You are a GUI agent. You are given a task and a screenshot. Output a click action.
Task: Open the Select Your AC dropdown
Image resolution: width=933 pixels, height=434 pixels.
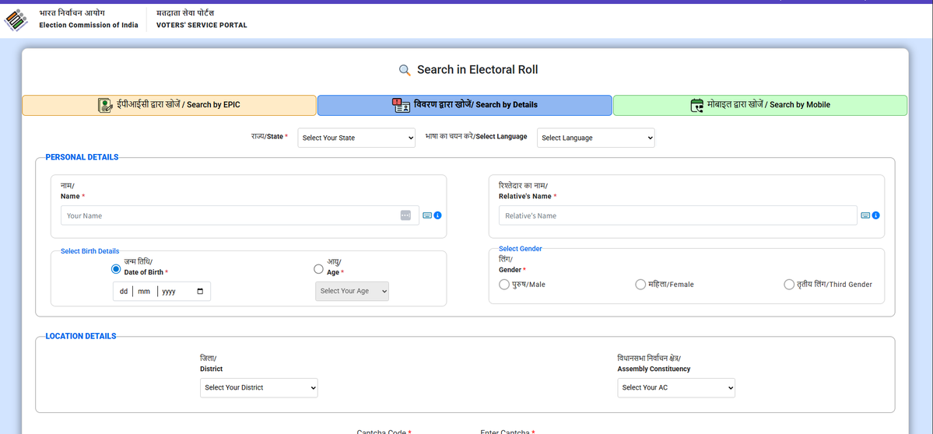click(676, 387)
